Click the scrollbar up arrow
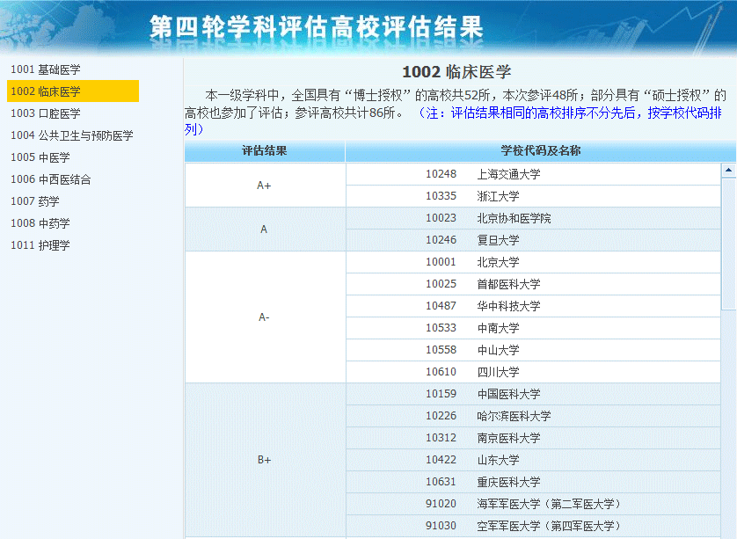The height and width of the screenshot is (539, 737). (x=728, y=170)
